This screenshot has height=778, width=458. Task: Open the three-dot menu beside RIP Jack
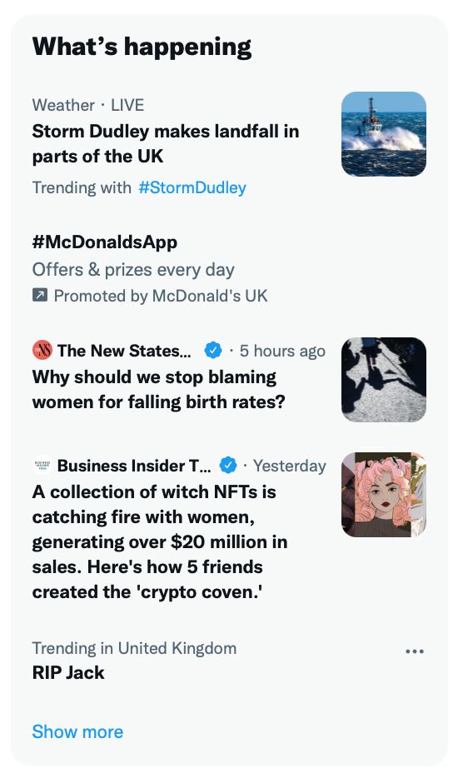[x=415, y=651]
